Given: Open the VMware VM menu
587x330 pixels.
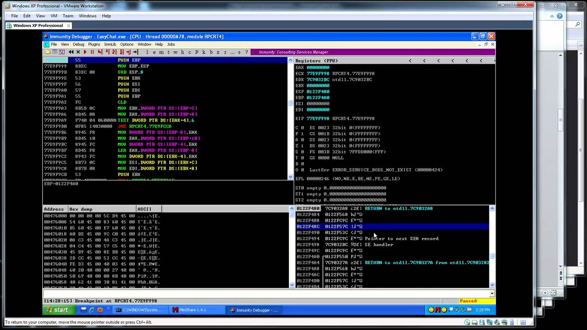Looking at the screenshot, I should click(54, 16).
